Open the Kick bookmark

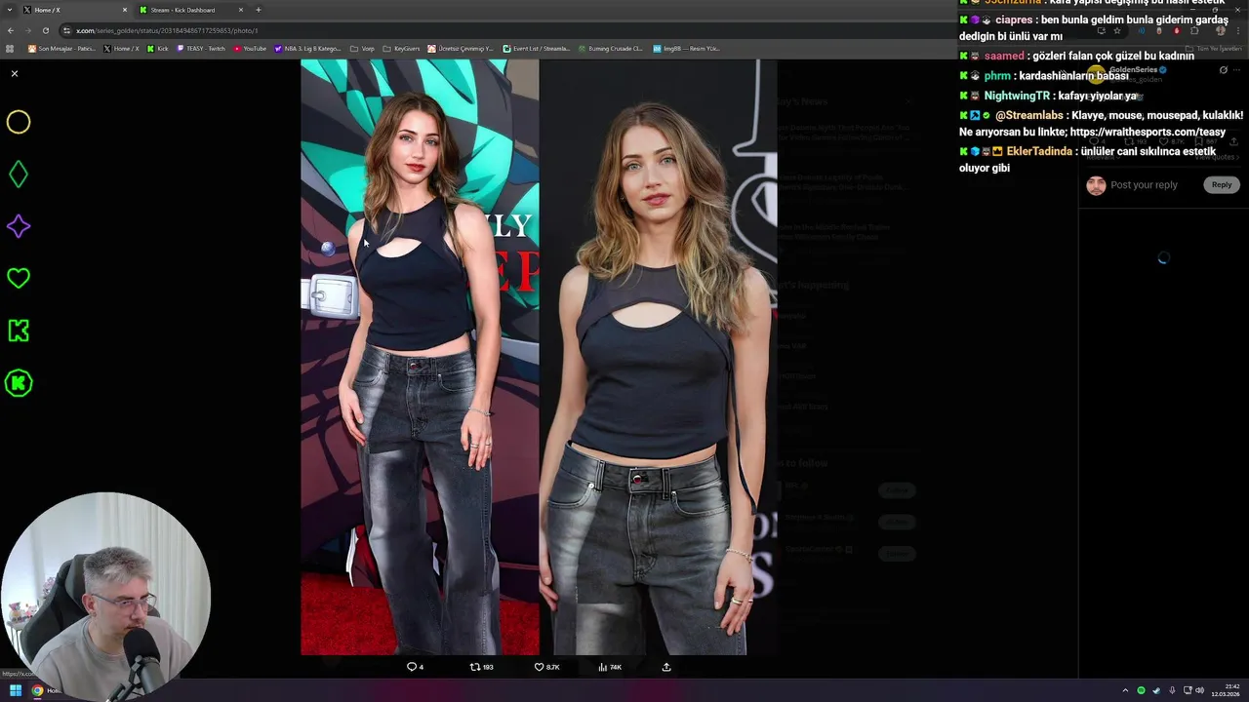click(158, 48)
